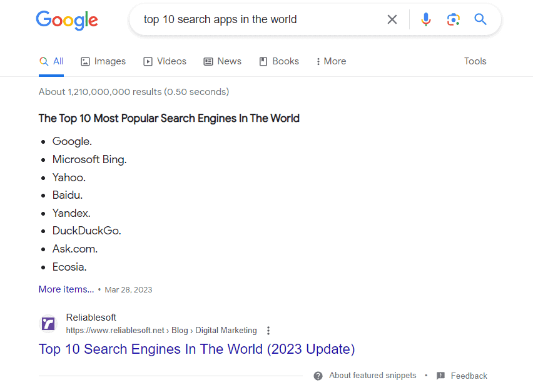Click the Images tab icon

84,61
